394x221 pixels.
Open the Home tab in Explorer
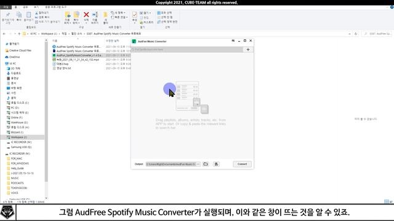15,7
